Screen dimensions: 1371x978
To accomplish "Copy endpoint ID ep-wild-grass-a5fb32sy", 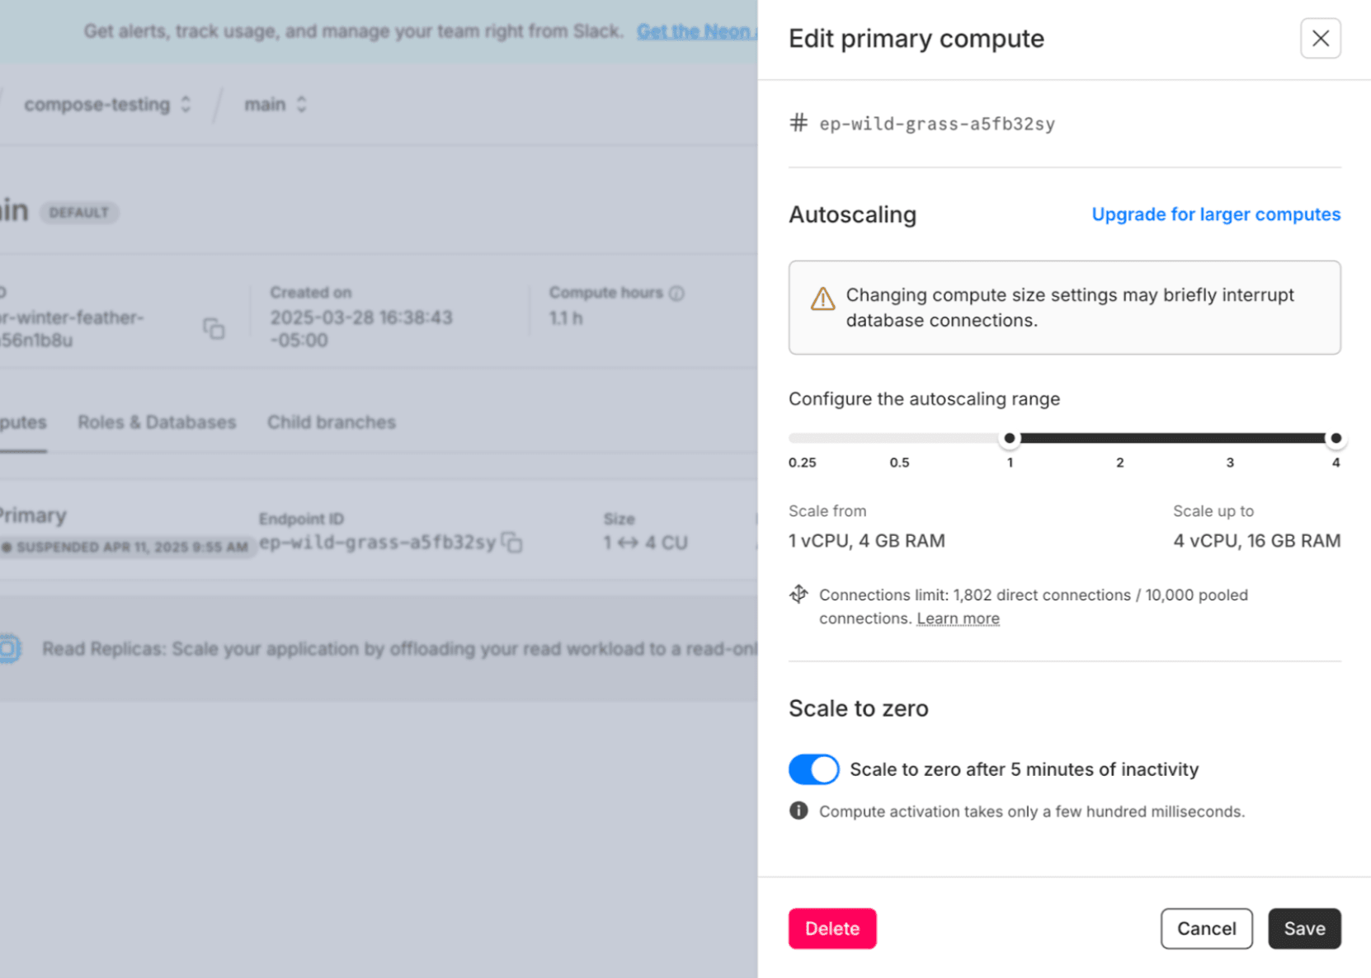I will (x=512, y=543).
